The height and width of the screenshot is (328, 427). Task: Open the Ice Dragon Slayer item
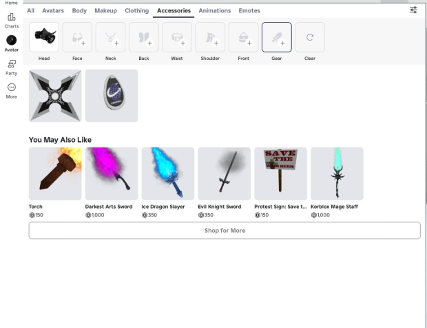pyautogui.click(x=167, y=174)
